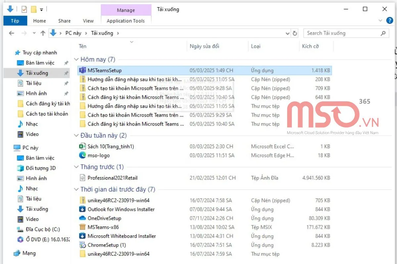Viewport: 397px width, 264px height.
Task: Open Đĩa Cục bộ (C:) in the sidebar
Action: tap(42, 229)
